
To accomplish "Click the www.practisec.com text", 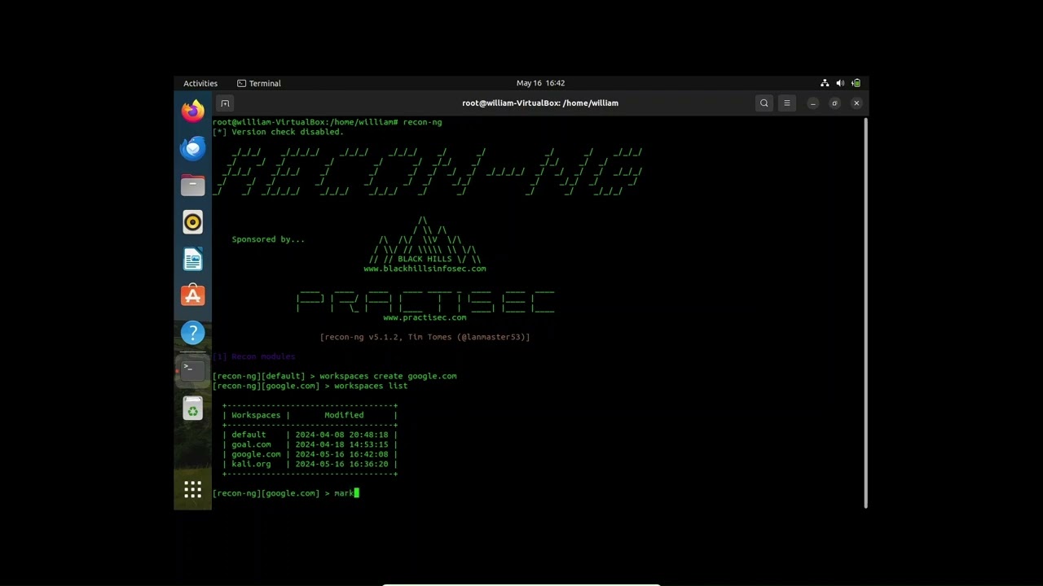I will [425, 317].
